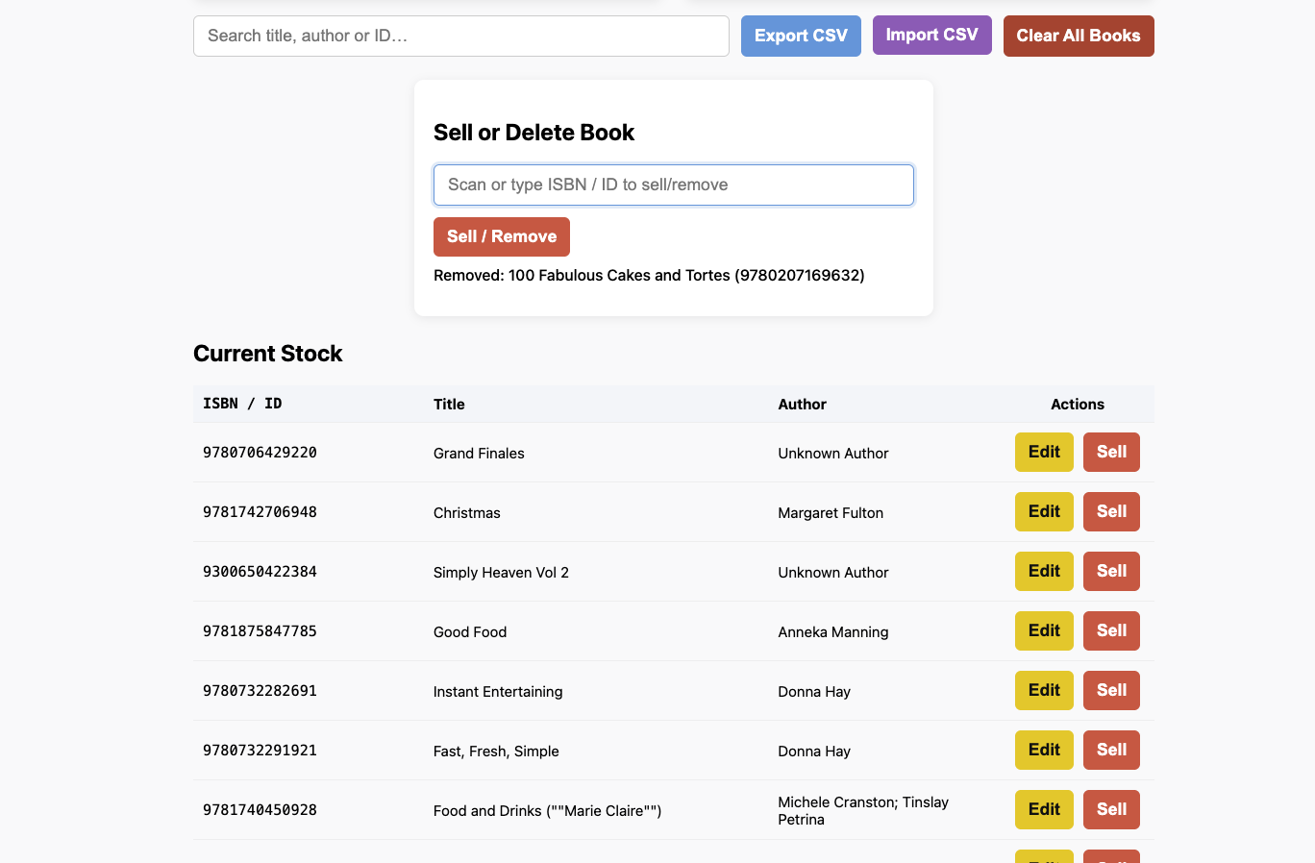Select ISBN 9780732282691
The image size is (1315, 863).
tap(260, 691)
